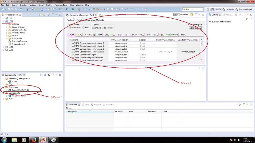Click the green Run toolbar icon
Image resolution: width=255 pixels, height=143 pixels.
point(73,9)
